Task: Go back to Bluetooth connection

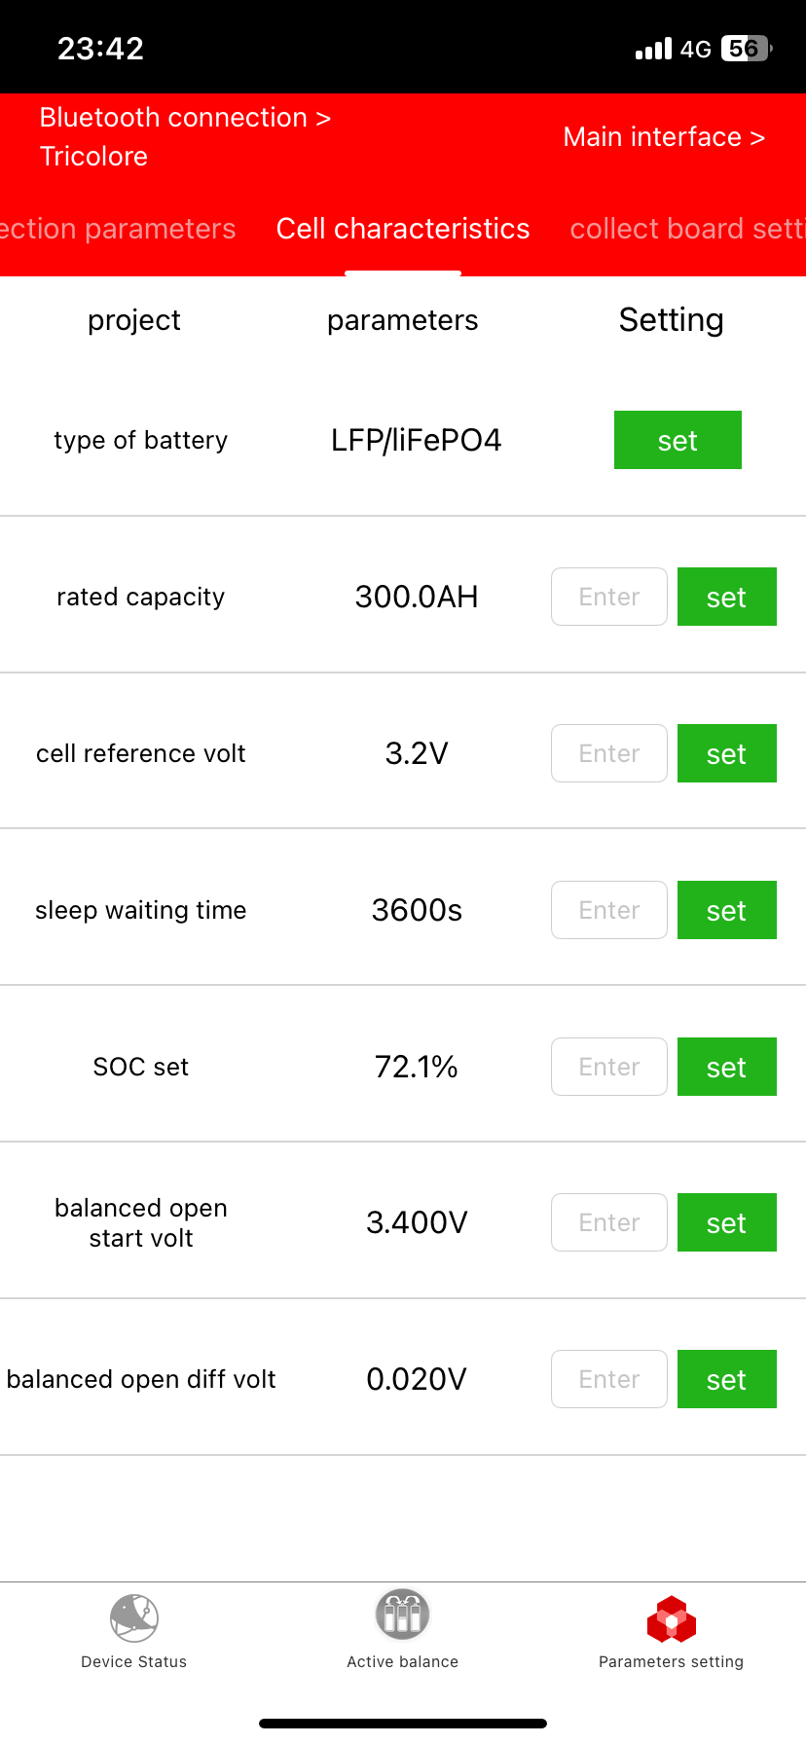Action: tap(185, 118)
